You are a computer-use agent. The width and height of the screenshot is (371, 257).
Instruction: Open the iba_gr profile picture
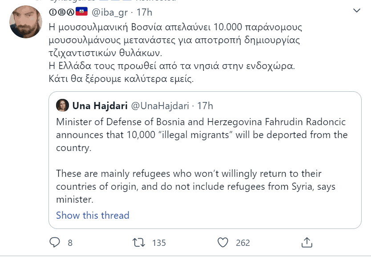26,22
